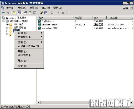134x109 pixels.
Task: Click the Export list toolbar icon
Action: tap(35, 13)
